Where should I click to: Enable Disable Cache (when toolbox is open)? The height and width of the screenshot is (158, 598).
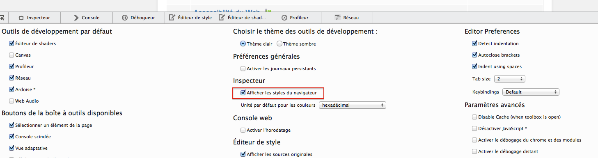[x=475, y=117]
